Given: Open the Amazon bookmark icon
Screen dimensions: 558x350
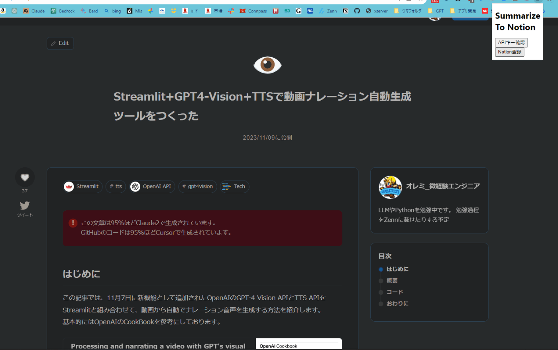Looking at the screenshot, I should [x=3, y=11].
